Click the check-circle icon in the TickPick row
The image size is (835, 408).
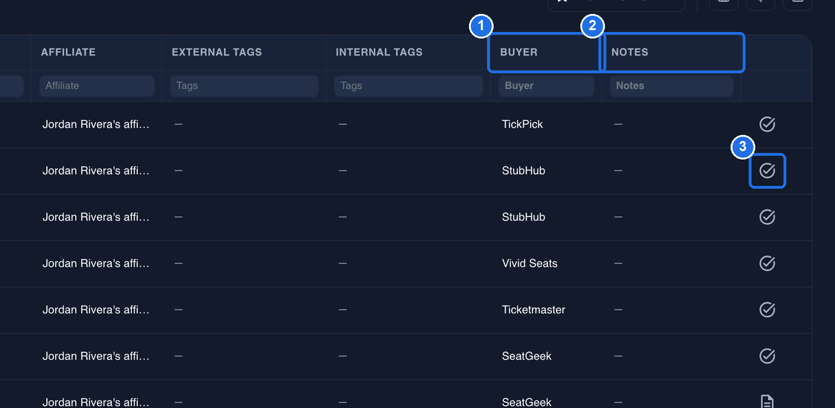tap(767, 124)
